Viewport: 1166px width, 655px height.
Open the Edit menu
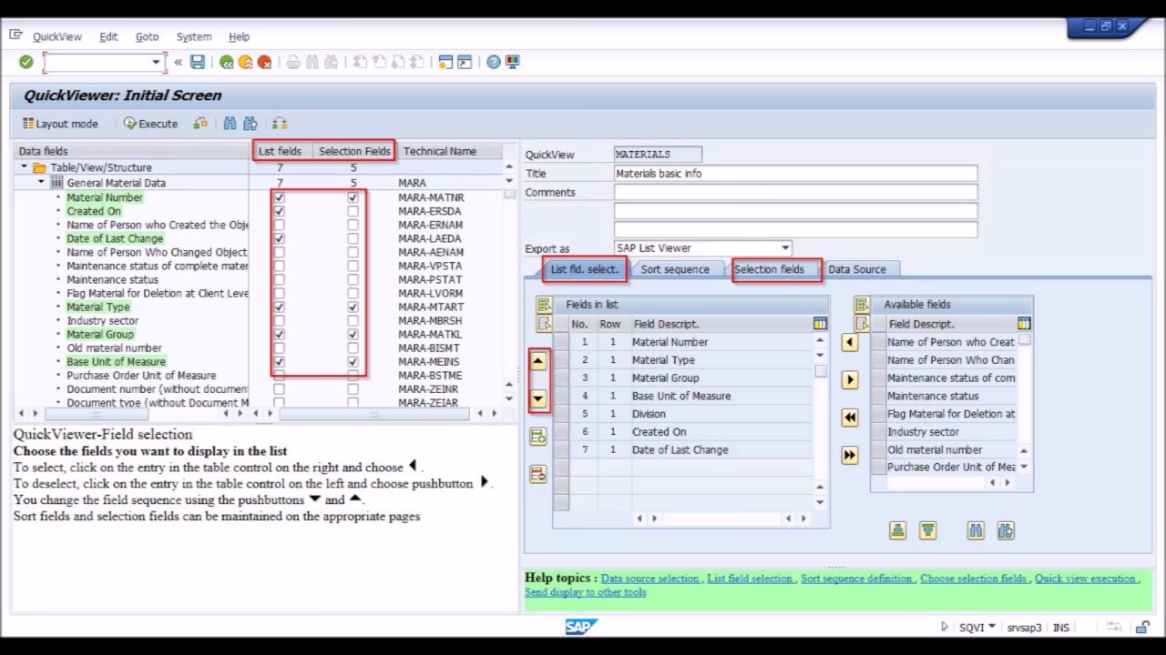108,36
